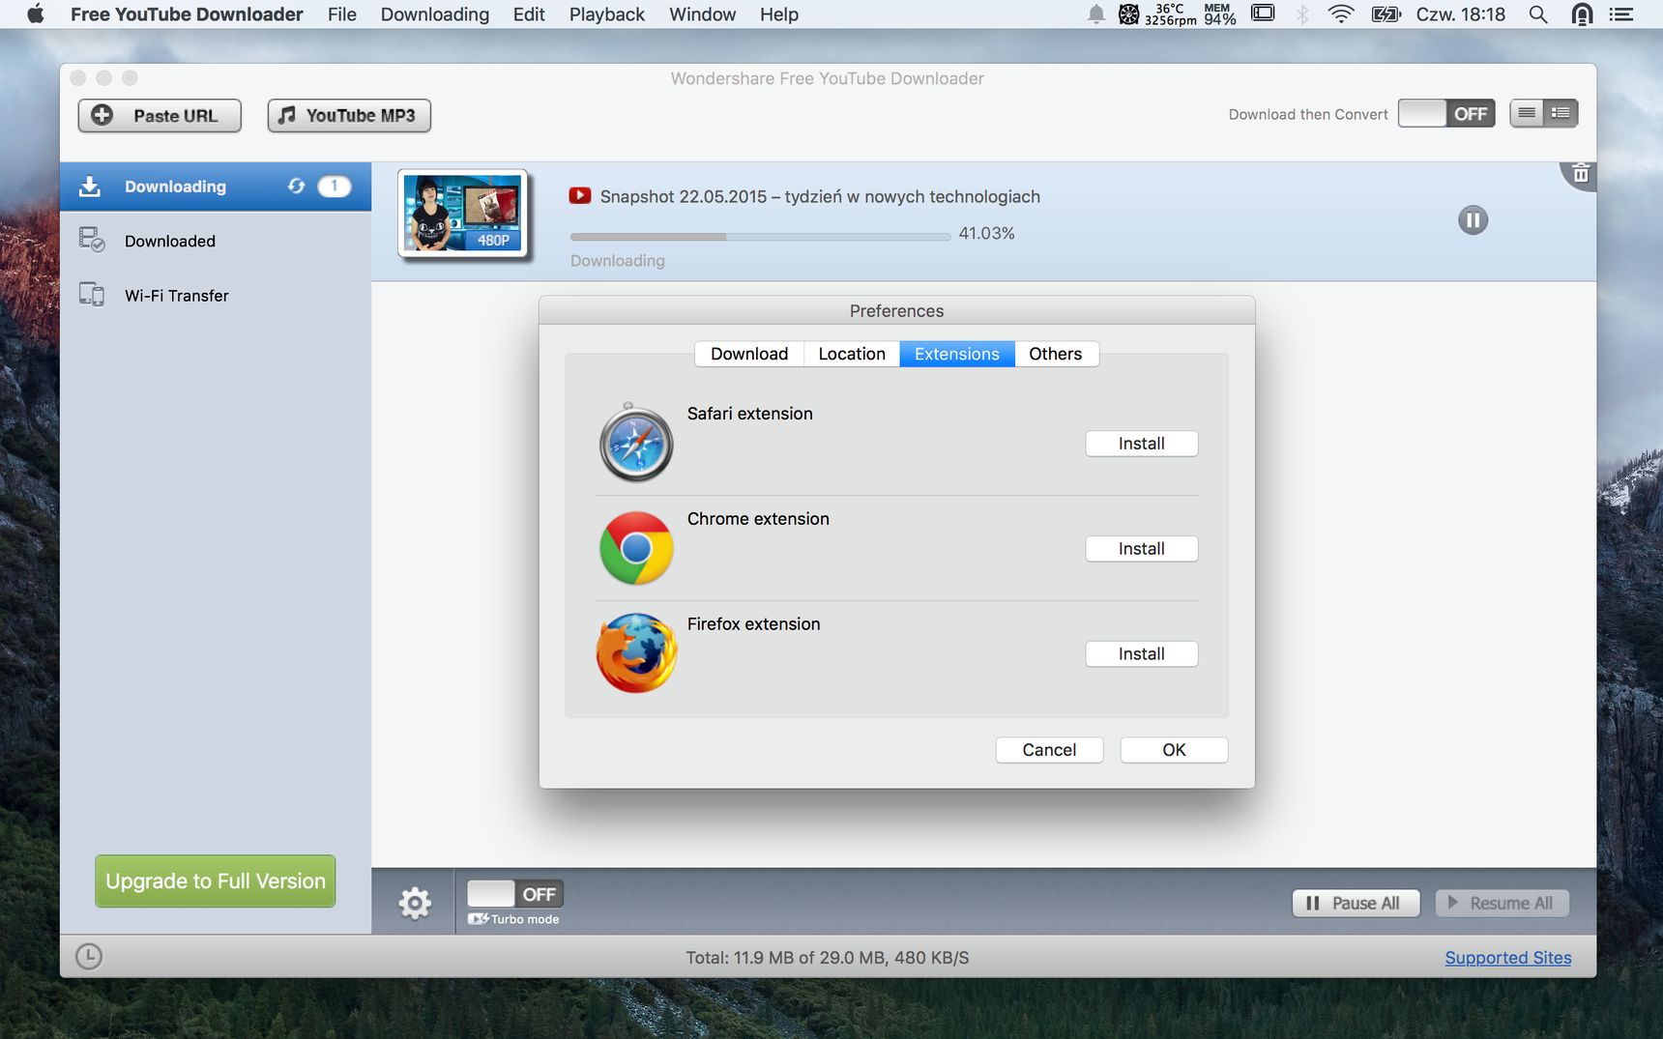Click the 480P video thumbnail
This screenshot has height=1039, width=1663.
coord(463,214)
